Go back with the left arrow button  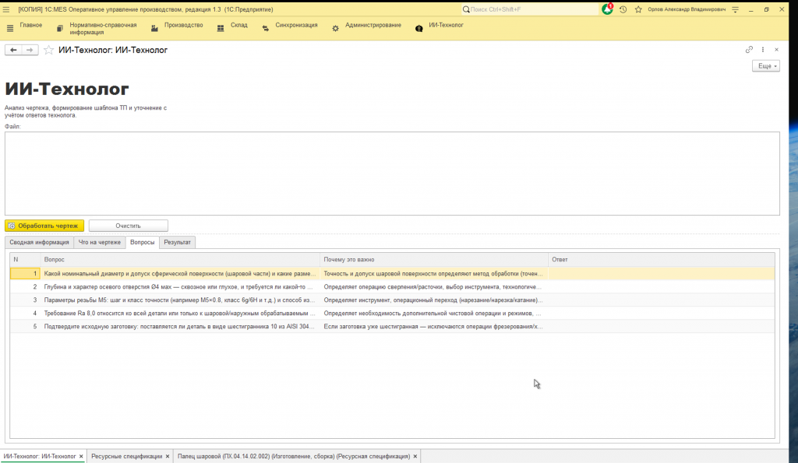(x=13, y=50)
